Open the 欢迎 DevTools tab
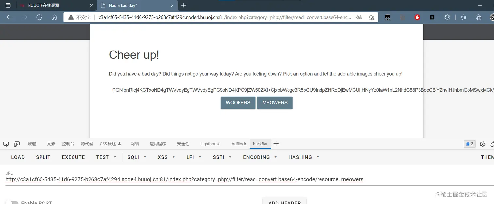The width and height of the screenshot is (494, 204). click(32, 144)
